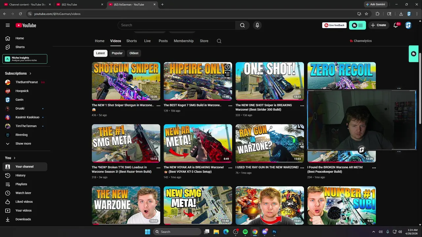
Task: Switch to channel Shorts tab
Action: tap(132, 41)
